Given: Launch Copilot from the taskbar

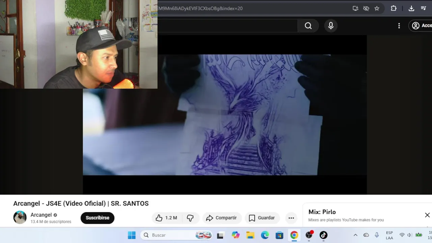Looking at the screenshot, I should 235,235.
